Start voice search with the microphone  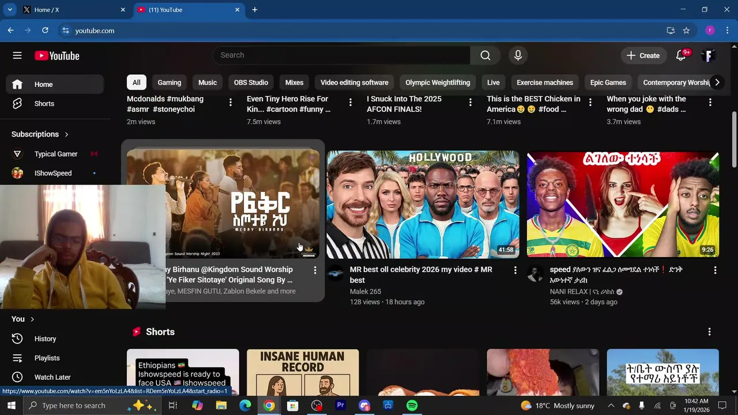pyautogui.click(x=518, y=55)
